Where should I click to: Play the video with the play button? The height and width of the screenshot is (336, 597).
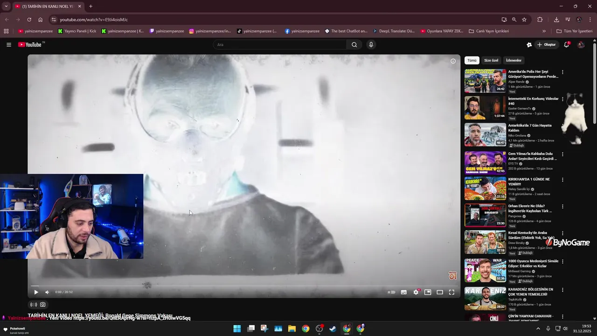click(36, 292)
